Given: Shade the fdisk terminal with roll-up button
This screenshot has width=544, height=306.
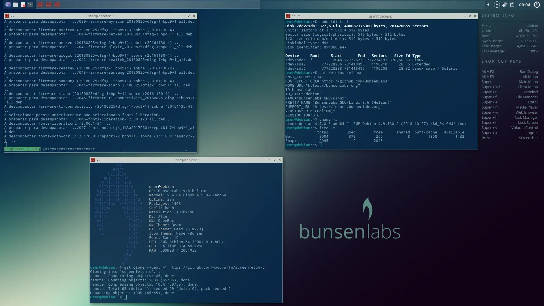Looking at the screenshot, I should point(299,16).
